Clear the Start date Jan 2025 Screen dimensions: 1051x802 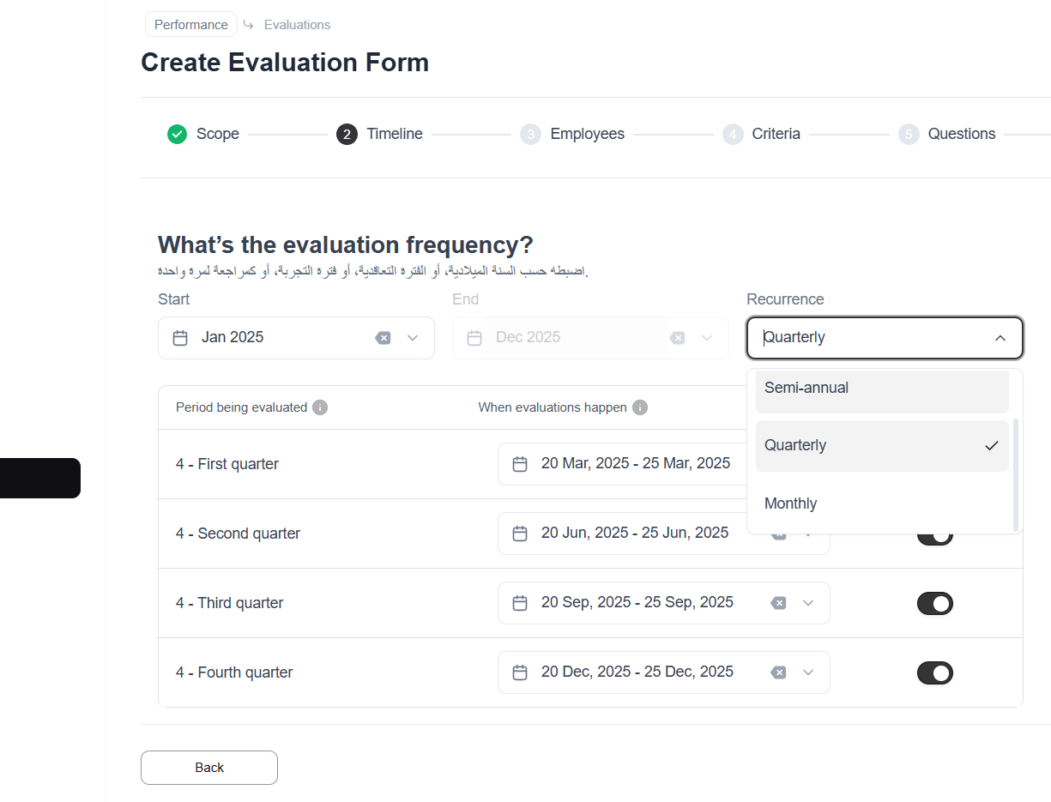(x=383, y=338)
